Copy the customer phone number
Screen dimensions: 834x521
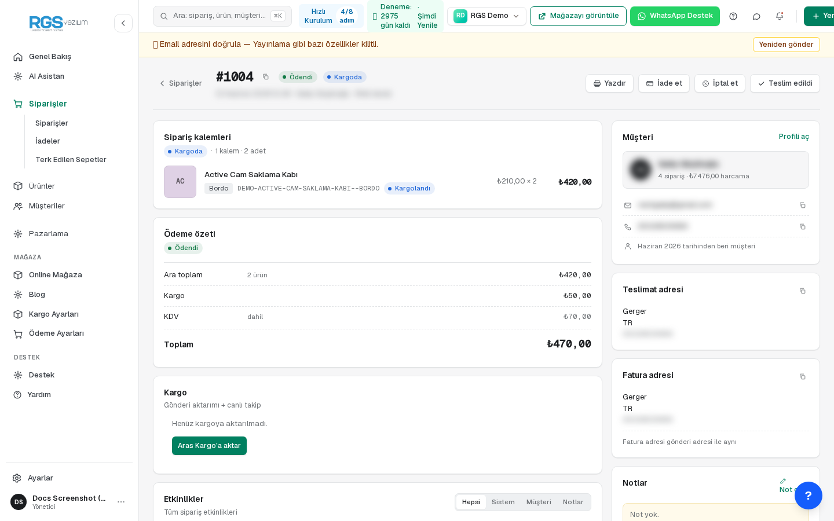pyautogui.click(x=802, y=227)
